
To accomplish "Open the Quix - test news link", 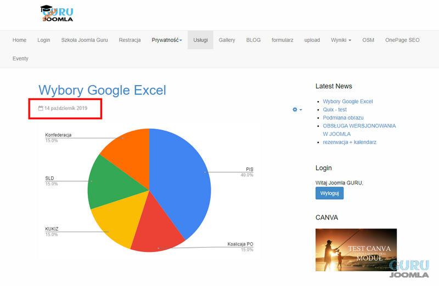I will [x=335, y=110].
